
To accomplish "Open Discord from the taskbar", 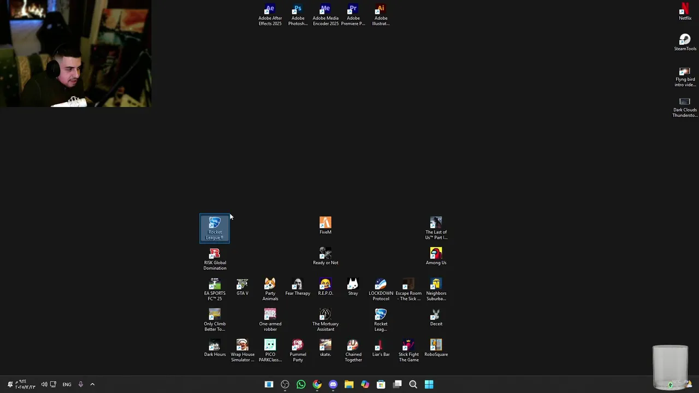I will 333,384.
